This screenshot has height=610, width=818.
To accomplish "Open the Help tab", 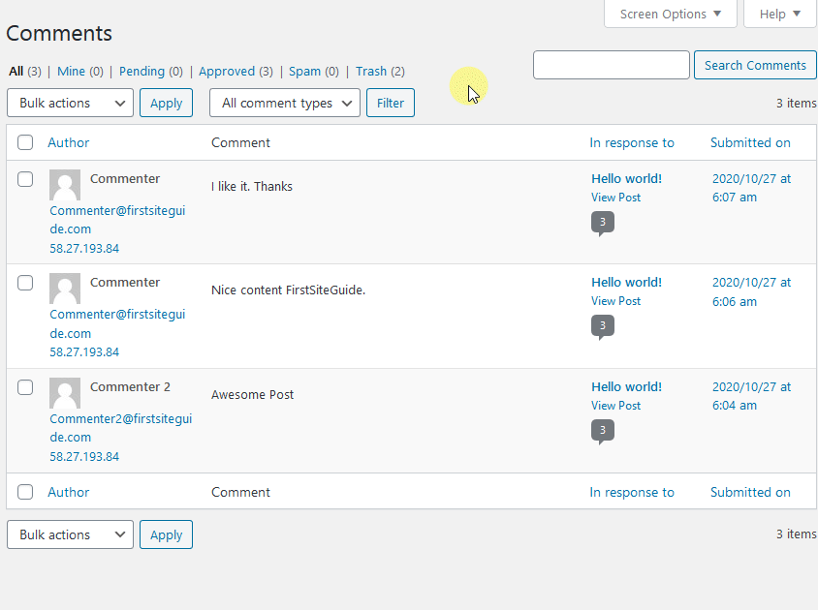I will point(780,14).
